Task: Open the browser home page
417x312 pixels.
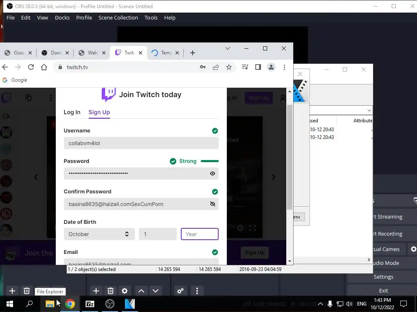Action: [44, 67]
